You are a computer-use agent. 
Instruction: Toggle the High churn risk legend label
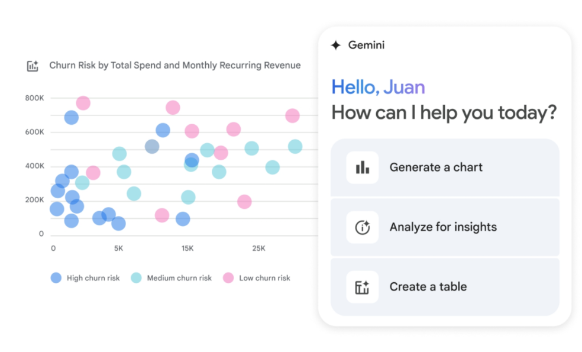(x=93, y=278)
